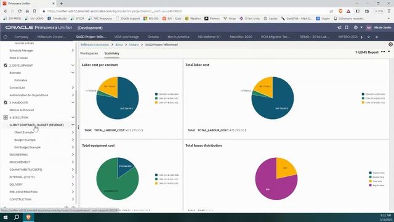The width and height of the screenshot is (394, 222).
Task: Open a new browser tab
Action: tap(62, 3)
